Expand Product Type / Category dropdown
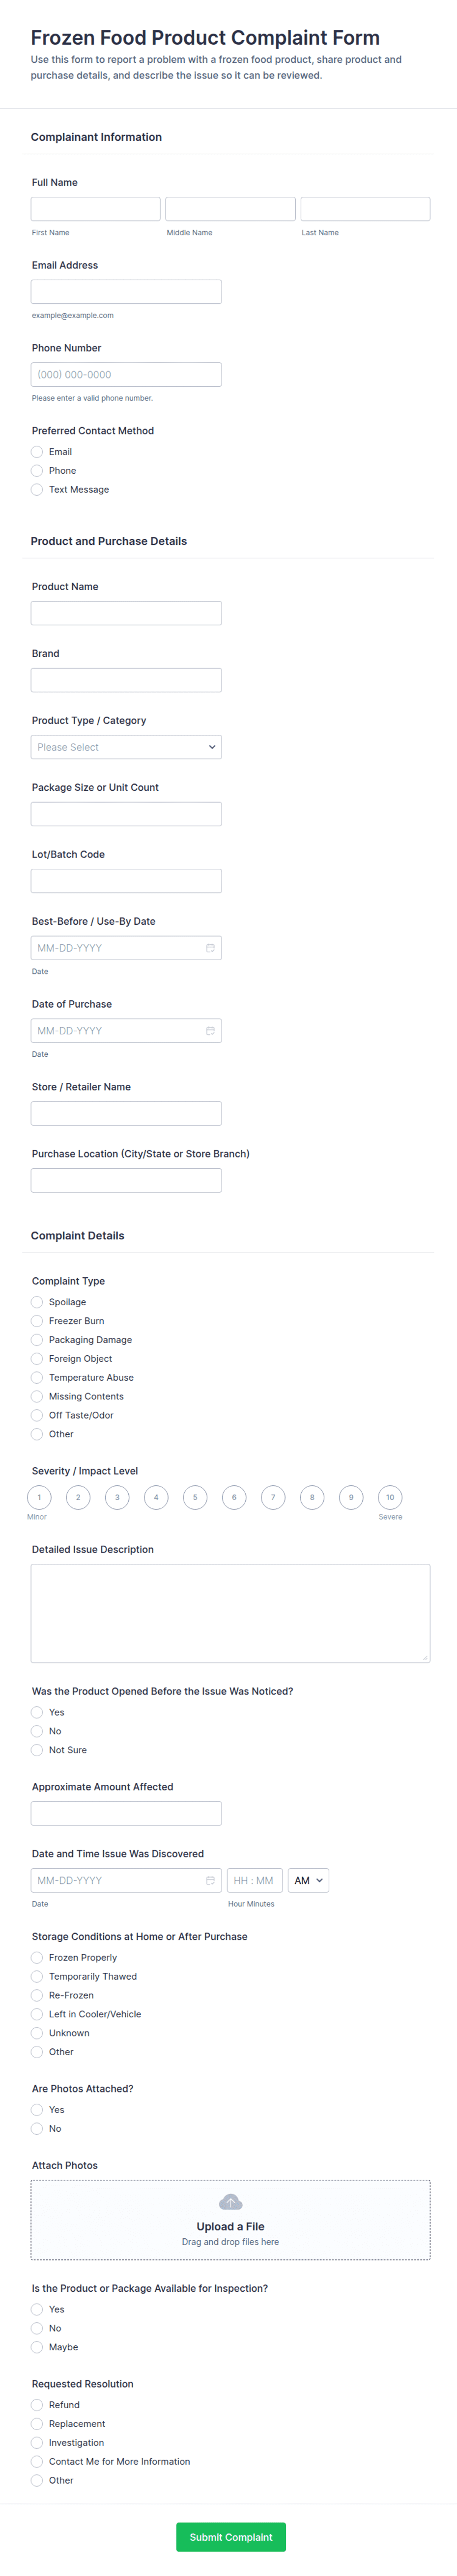 (x=126, y=747)
